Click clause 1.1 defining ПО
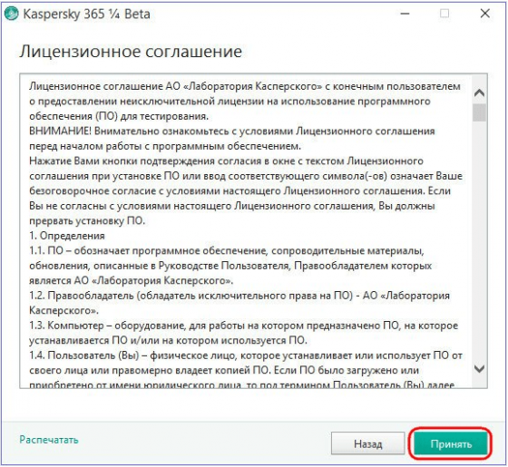 (230, 266)
